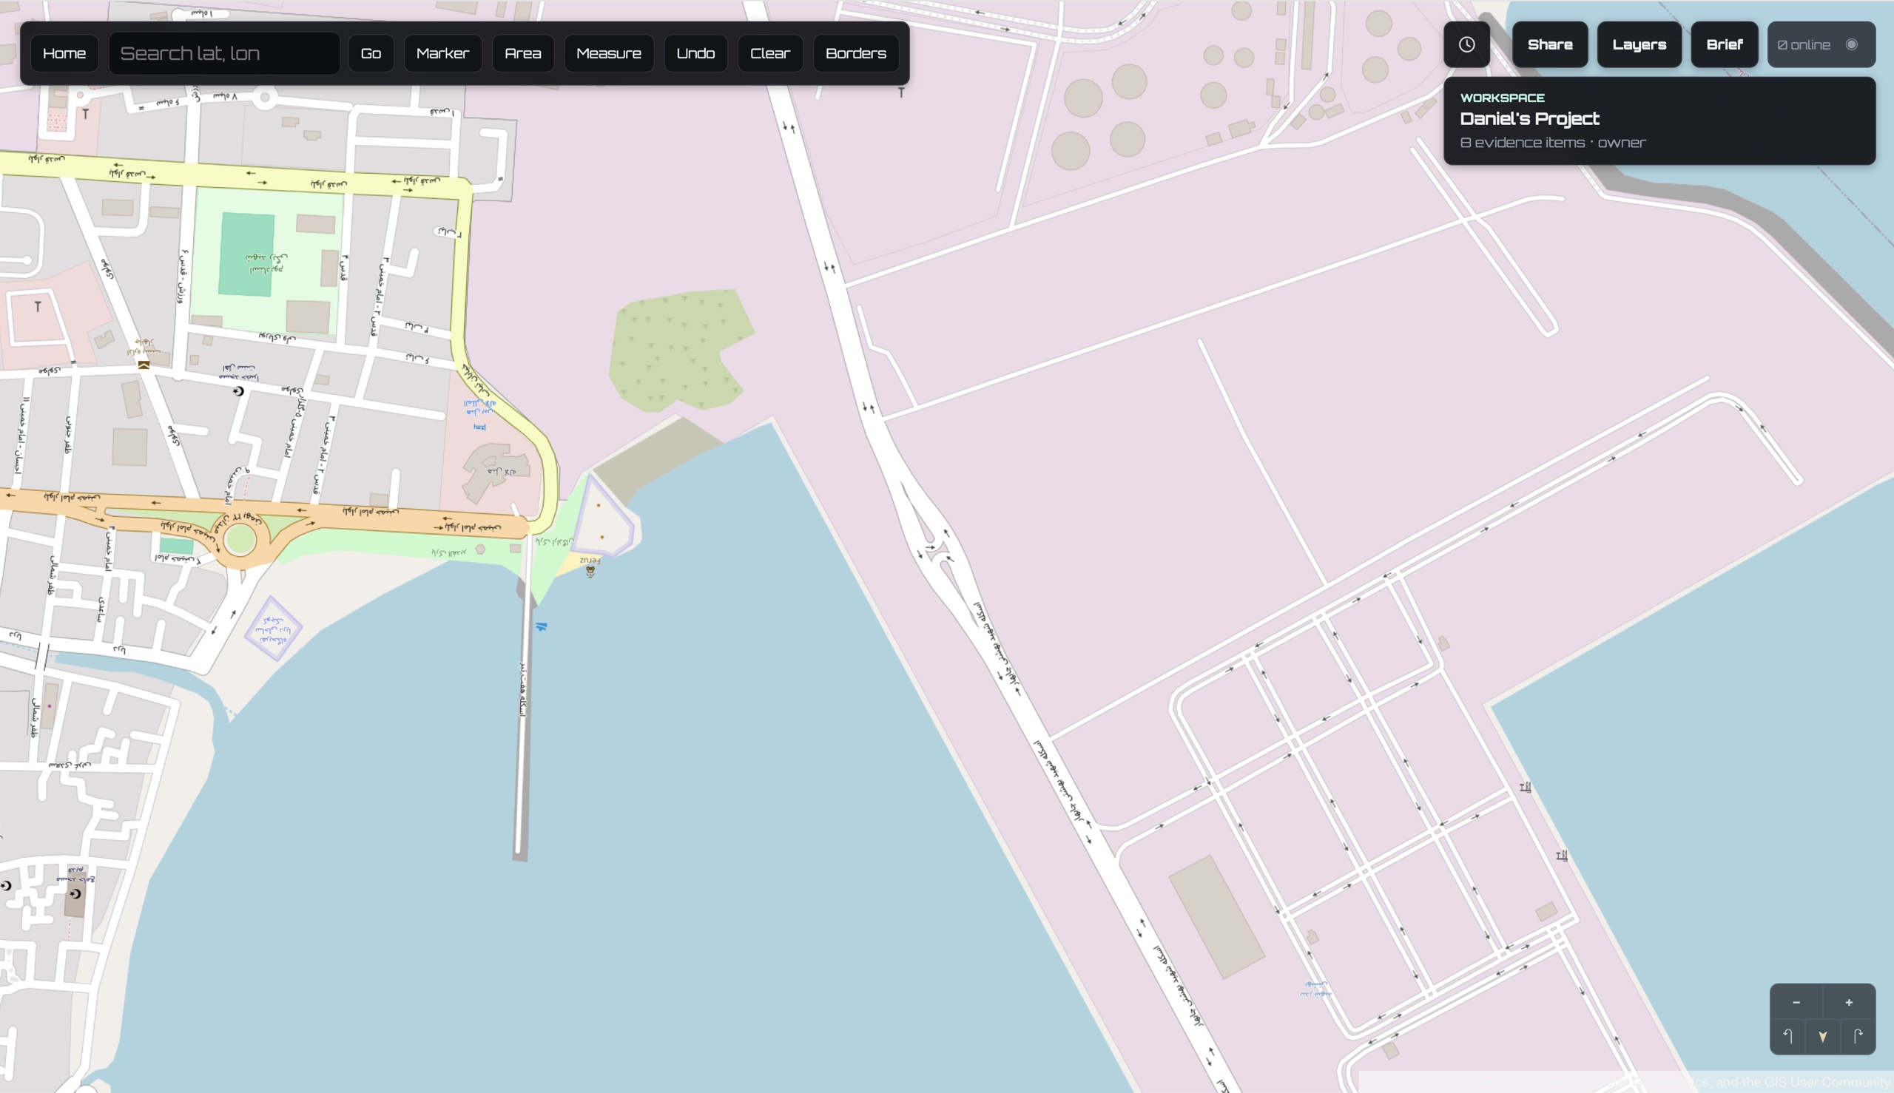Screen dimensions: 1894x1093
Task: Select the Marker tool
Action: point(442,53)
